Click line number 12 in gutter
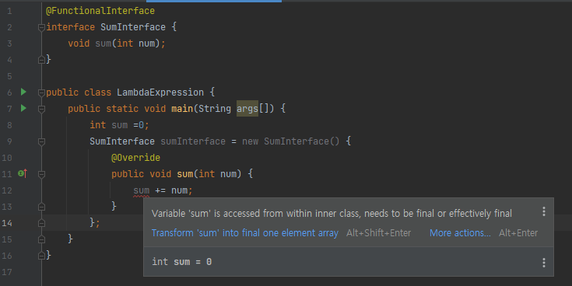The height and width of the screenshot is (286, 572). (x=7, y=190)
